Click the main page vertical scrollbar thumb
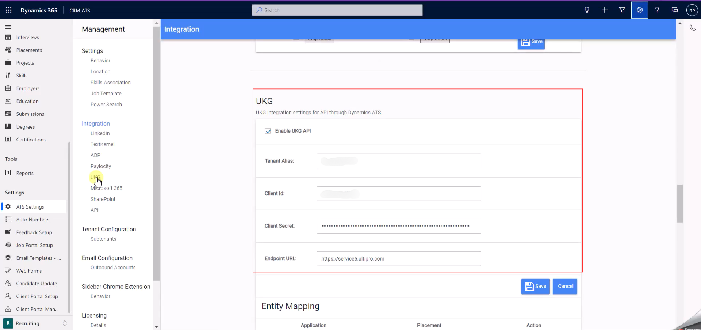The image size is (701, 330). click(680, 204)
